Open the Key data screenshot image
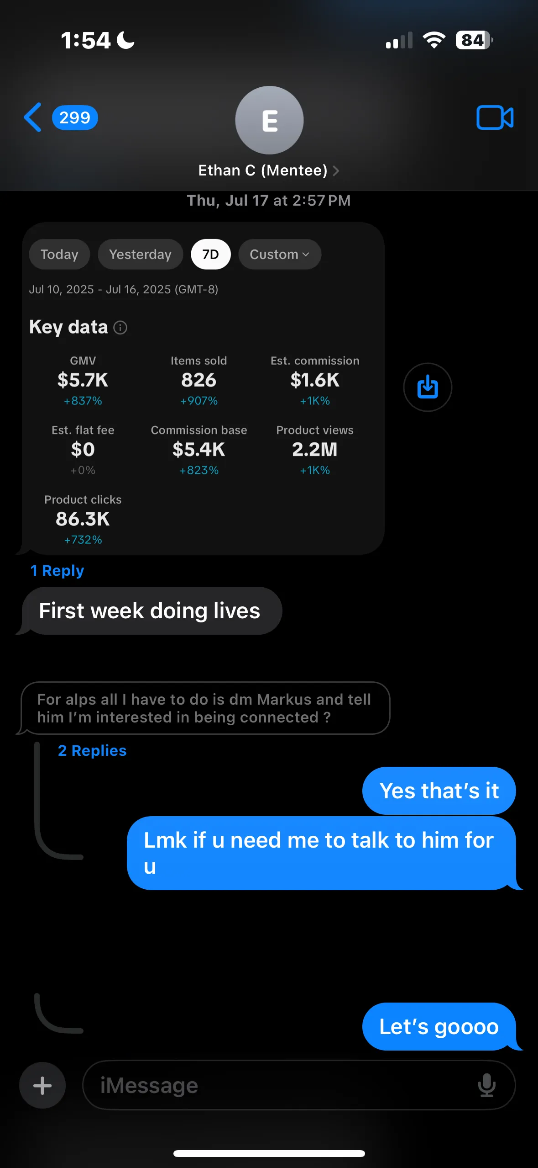The width and height of the screenshot is (538, 1168). [203, 388]
